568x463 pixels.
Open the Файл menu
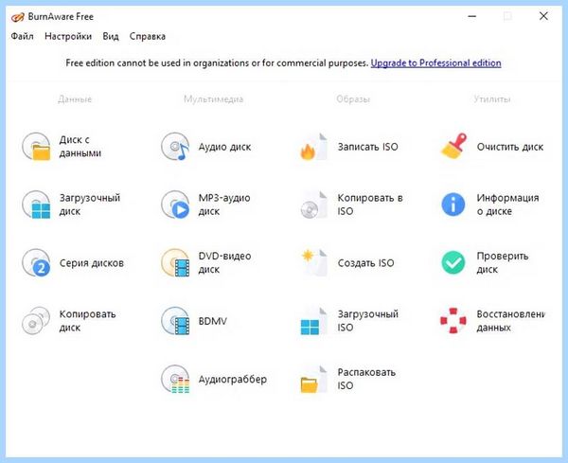(22, 36)
